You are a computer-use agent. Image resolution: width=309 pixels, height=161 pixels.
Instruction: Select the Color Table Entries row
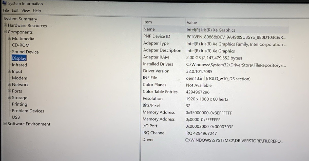[215, 92]
